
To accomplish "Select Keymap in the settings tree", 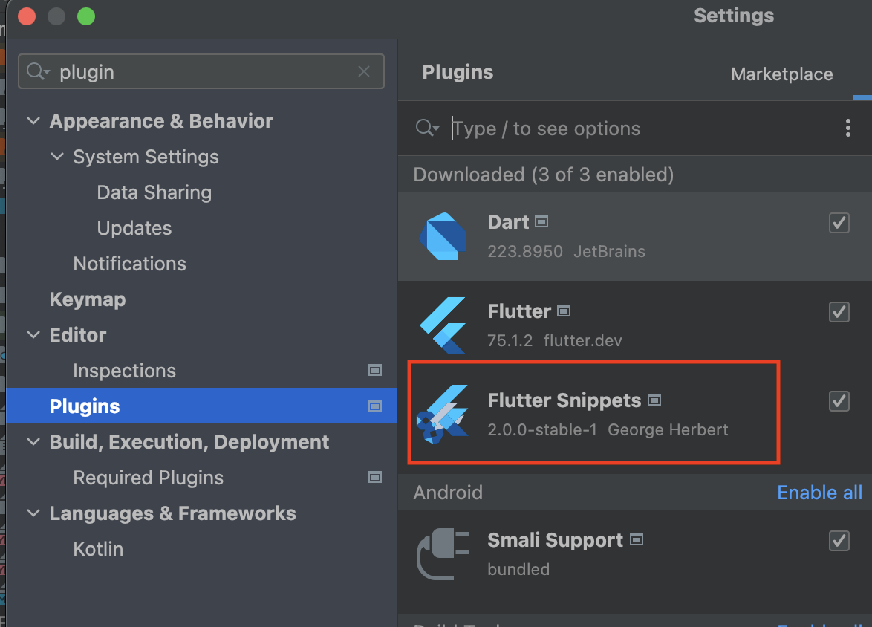I will coord(88,299).
